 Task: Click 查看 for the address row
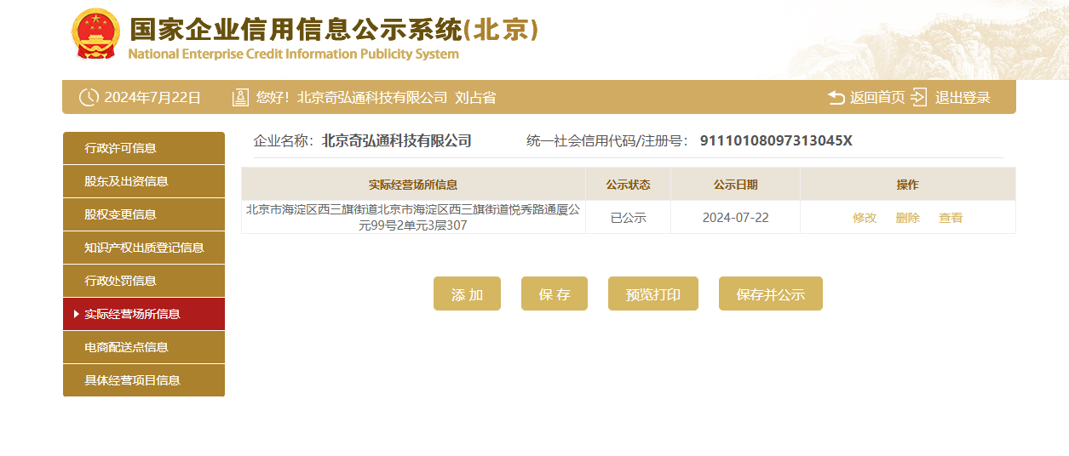951,218
